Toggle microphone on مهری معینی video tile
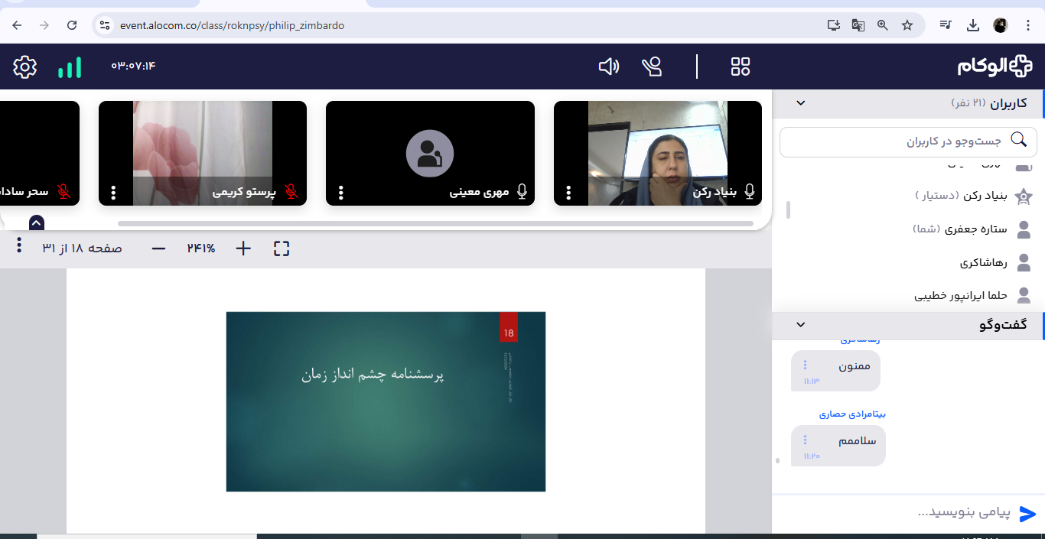Image resolution: width=1045 pixels, height=539 pixels. click(x=522, y=191)
